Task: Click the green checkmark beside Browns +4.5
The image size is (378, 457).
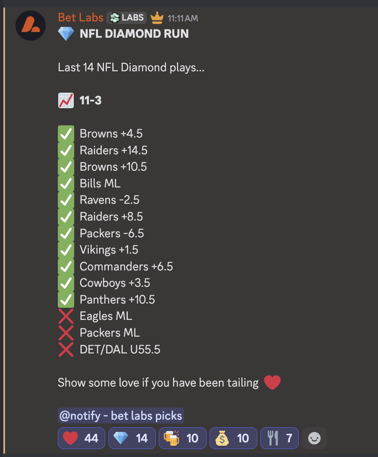Action: tap(66, 134)
